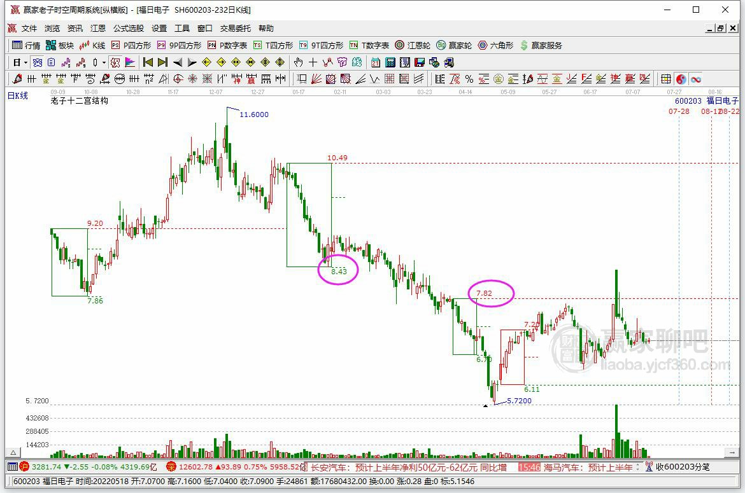Screen dimensions: 745x493
Task: Select the zigzag wave line tool
Action: (x=375, y=79)
